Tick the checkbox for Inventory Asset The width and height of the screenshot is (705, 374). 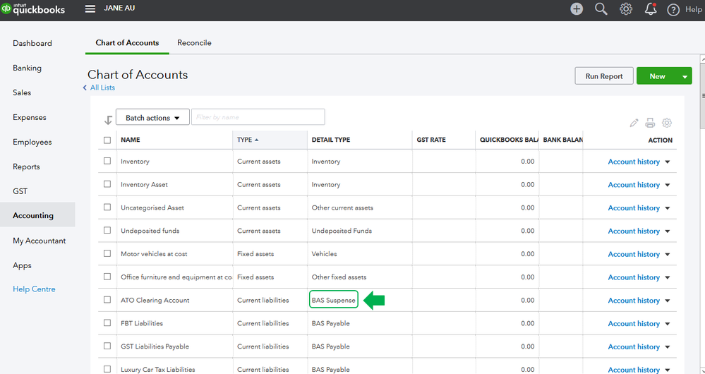point(107,184)
